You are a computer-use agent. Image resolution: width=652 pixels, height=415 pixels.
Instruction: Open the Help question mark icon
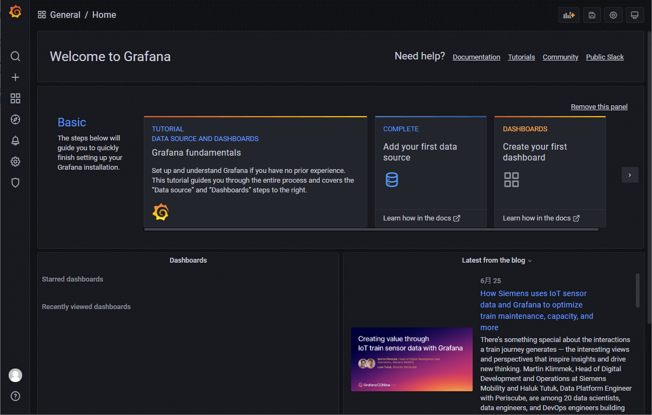pos(16,396)
